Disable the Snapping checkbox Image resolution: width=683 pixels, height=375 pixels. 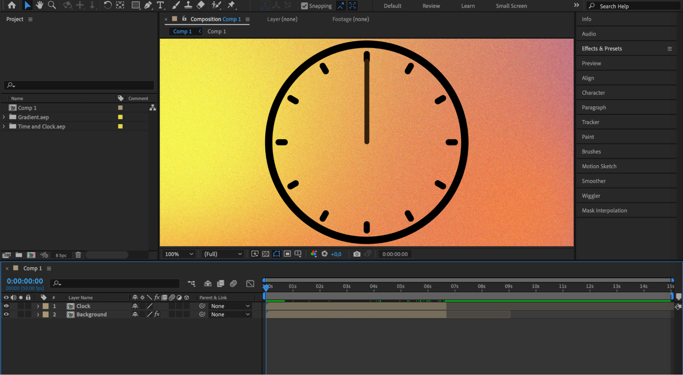tap(304, 6)
